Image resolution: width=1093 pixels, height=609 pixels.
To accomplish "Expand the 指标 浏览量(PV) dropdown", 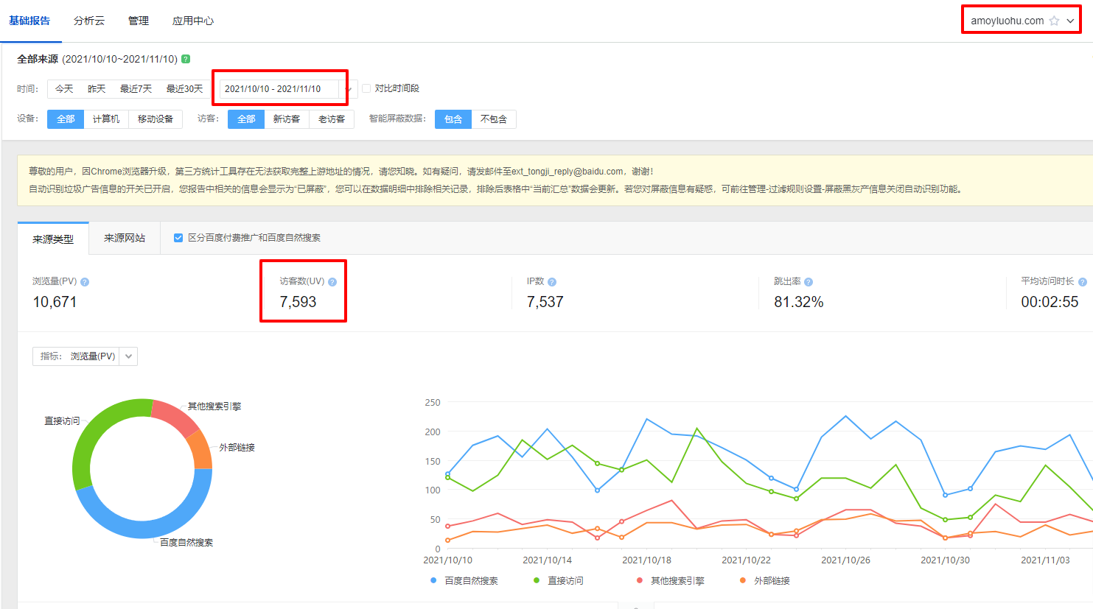I will [x=128, y=356].
